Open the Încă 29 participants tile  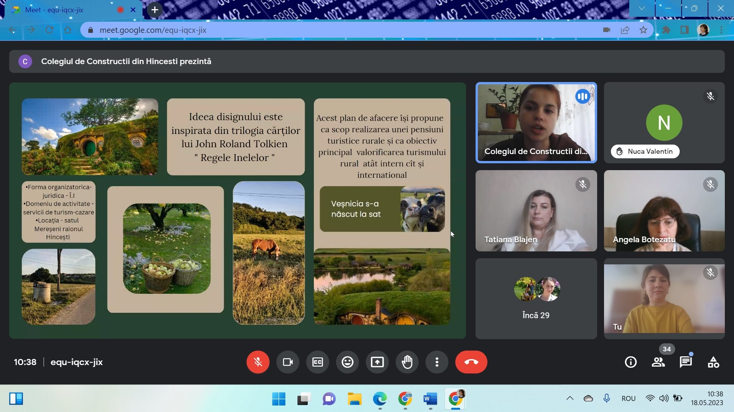(536, 299)
